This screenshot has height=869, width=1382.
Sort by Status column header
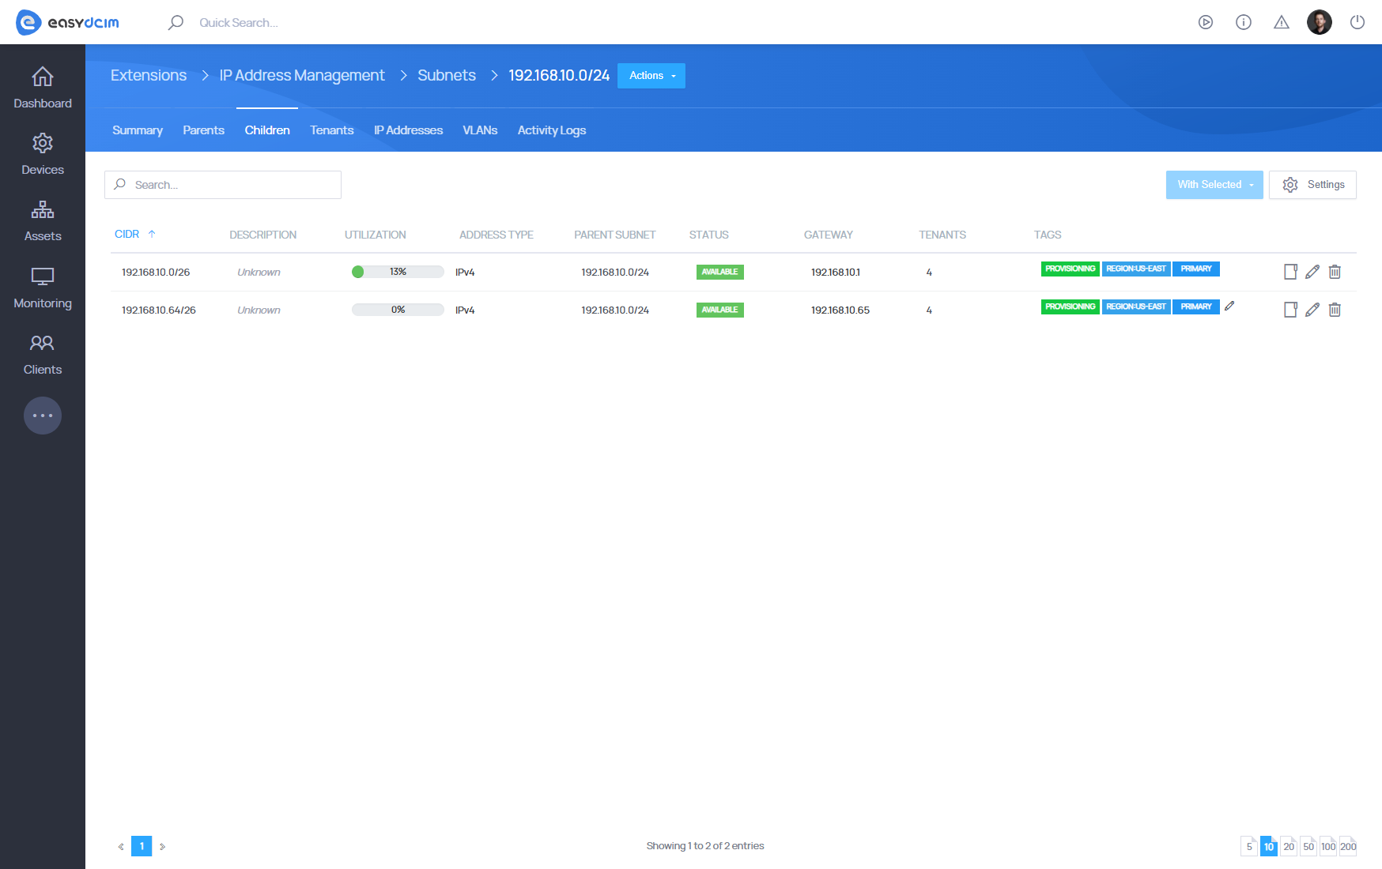pyautogui.click(x=708, y=235)
